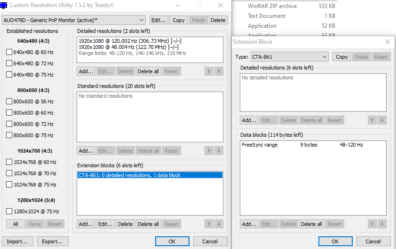Toggle 1280x1024 @ 75 Hz resolution
Screen dimensions: 396x249
click(x=9, y=211)
